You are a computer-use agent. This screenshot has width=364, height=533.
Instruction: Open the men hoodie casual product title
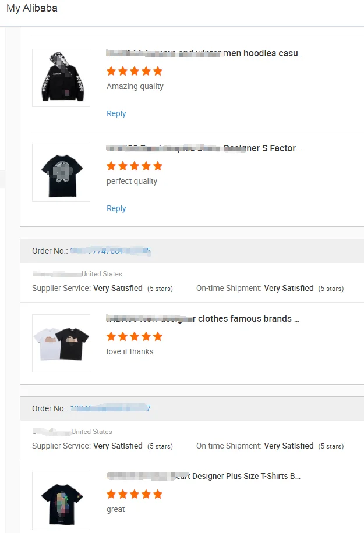pyautogui.click(x=205, y=54)
